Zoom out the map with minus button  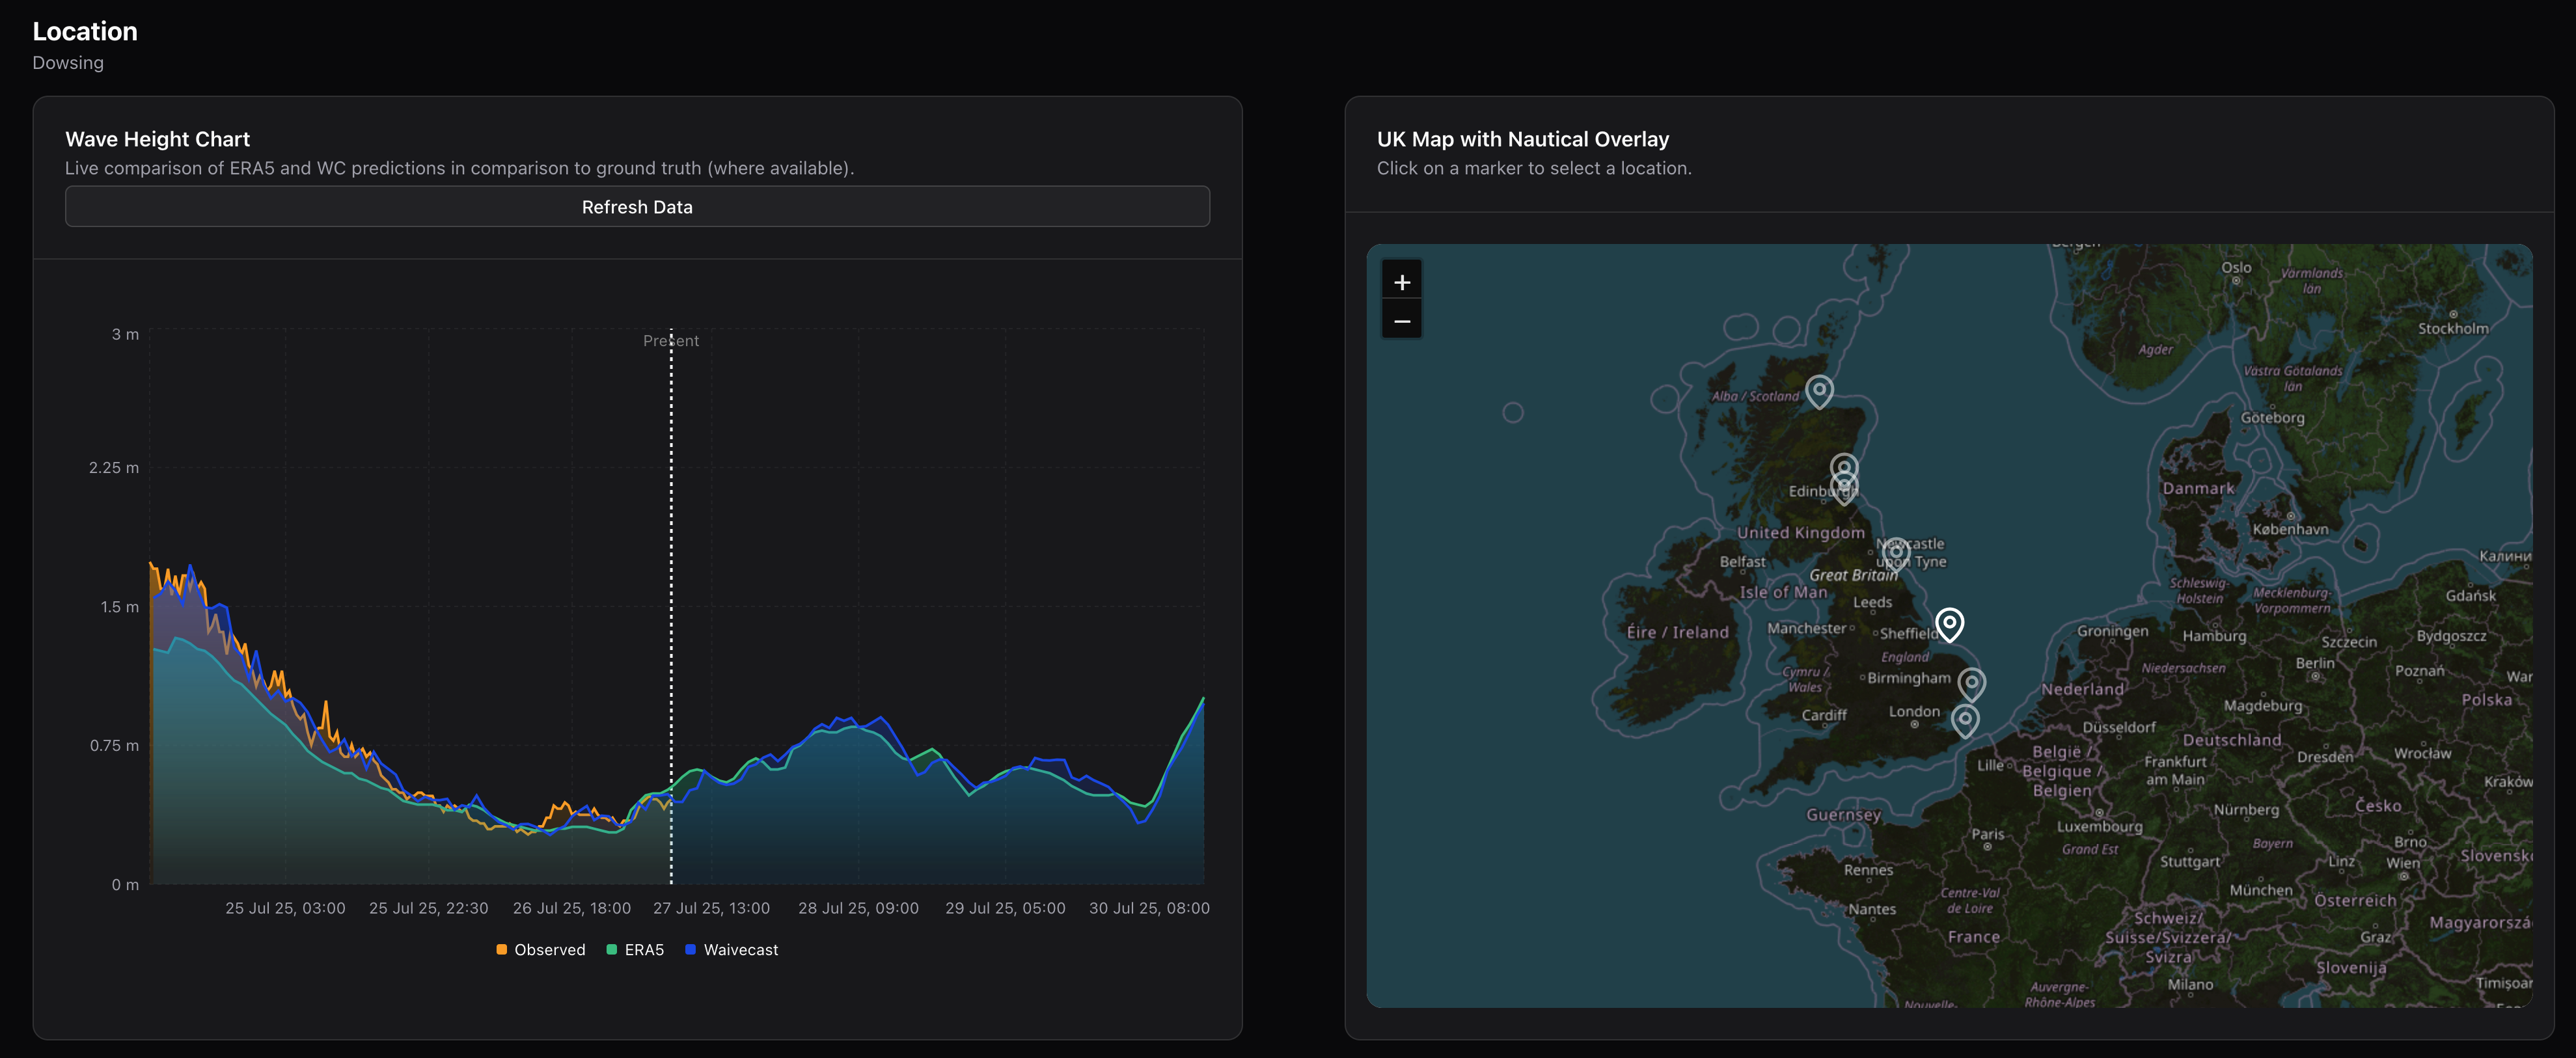coord(1402,321)
